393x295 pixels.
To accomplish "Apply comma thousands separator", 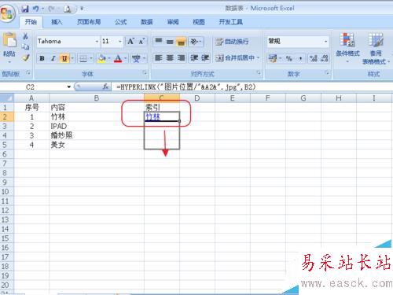I will click(x=300, y=58).
